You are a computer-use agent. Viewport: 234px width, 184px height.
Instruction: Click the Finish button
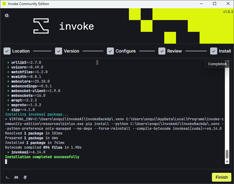222,177
